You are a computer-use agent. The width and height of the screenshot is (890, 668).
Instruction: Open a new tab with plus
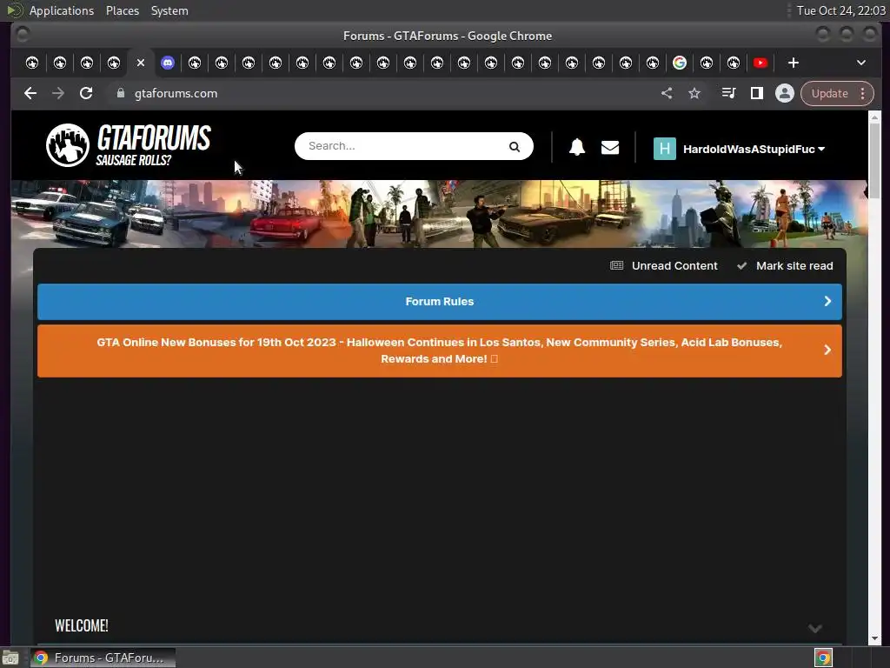pos(794,63)
